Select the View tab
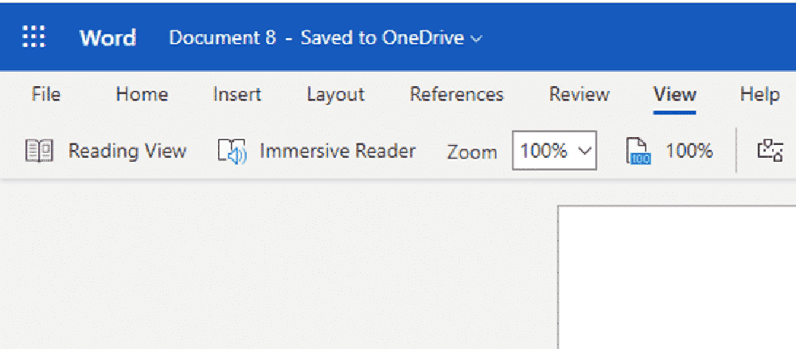The image size is (796, 349). click(674, 94)
